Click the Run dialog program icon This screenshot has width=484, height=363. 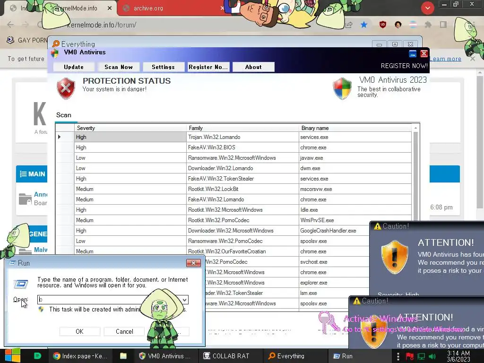(21, 284)
